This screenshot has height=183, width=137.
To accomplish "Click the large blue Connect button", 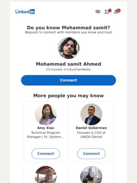I will coord(68,80).
